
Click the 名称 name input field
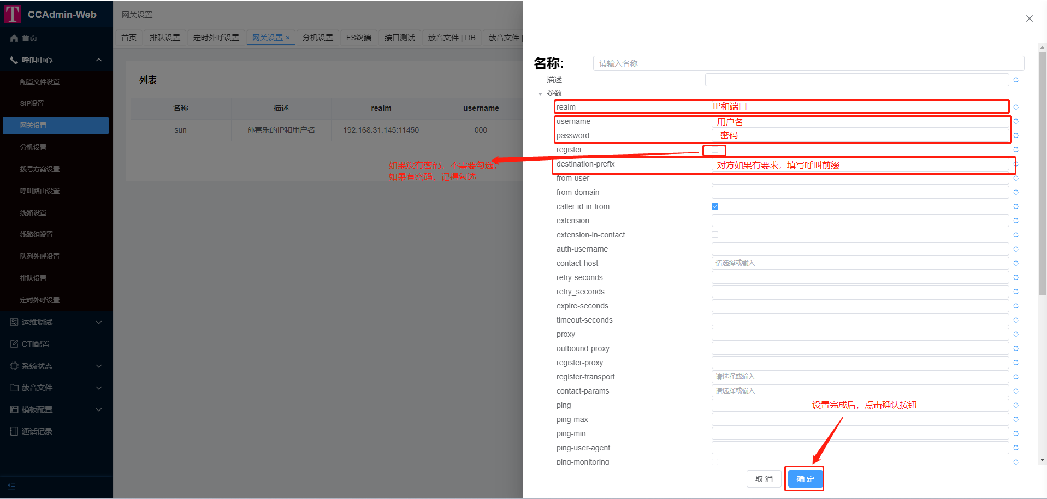click(x=808, y=63)
